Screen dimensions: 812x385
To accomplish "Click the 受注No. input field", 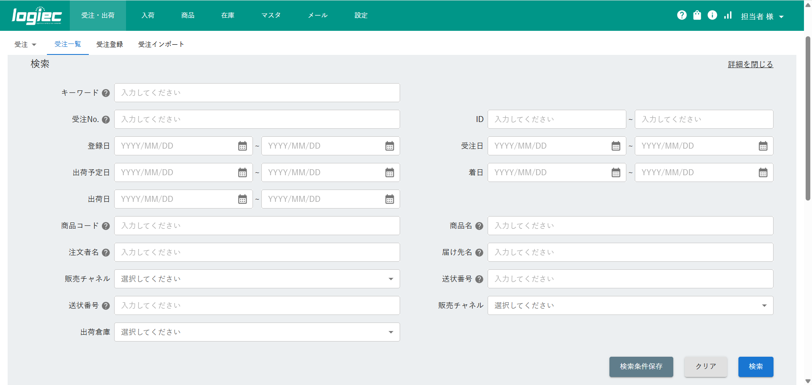I will point(257,119).
